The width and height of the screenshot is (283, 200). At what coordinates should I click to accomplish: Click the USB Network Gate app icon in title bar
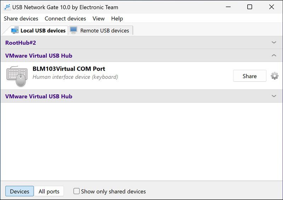coord(7,7)
